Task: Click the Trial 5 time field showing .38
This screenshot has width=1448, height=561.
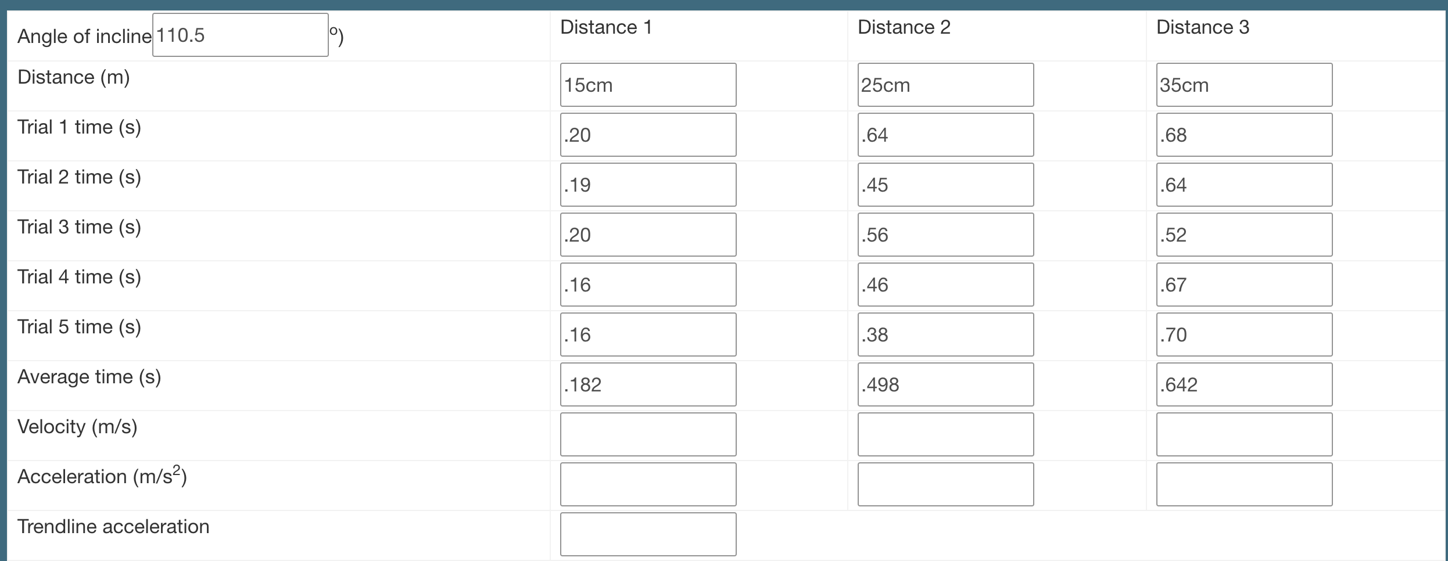Action: [945, 334]
